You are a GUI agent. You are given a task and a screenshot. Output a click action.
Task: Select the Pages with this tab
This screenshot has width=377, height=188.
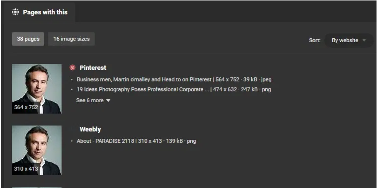point(45,12)
